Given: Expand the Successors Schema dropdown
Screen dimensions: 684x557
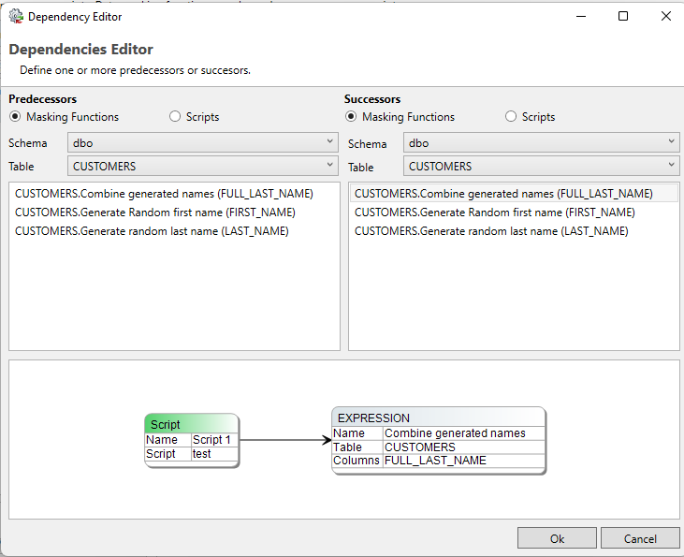Looking at the screenshot, I should click(x=541, y=143).
